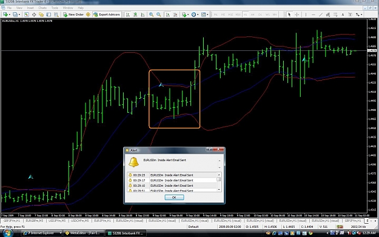Switch to the M30 timeframe
This screenshot has height=237, width=379.
click(238, 15)
